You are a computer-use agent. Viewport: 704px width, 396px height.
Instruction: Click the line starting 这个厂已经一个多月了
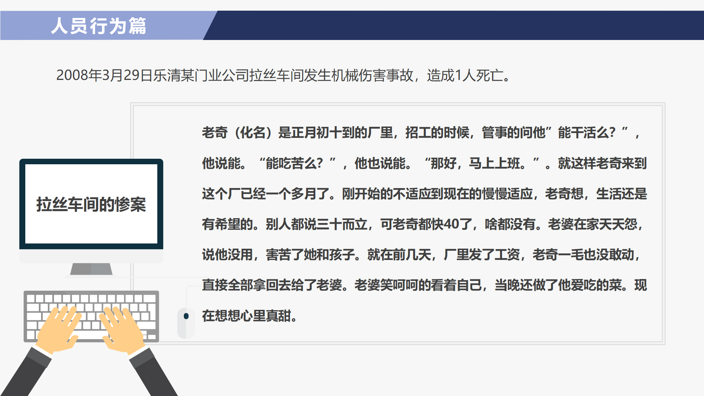tap(425, 194)
